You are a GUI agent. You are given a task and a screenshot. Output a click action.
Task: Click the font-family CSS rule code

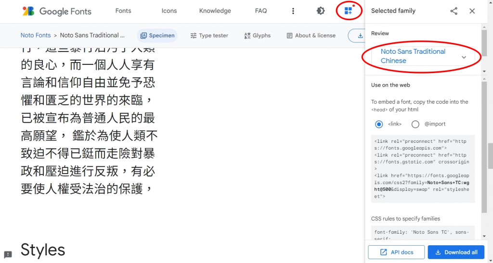tap(423, 233)
